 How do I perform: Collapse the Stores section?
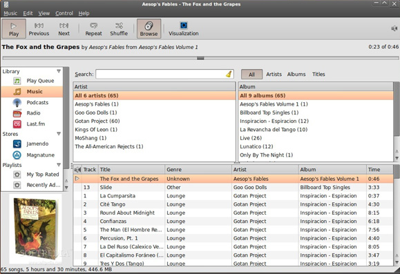point(59,134)
